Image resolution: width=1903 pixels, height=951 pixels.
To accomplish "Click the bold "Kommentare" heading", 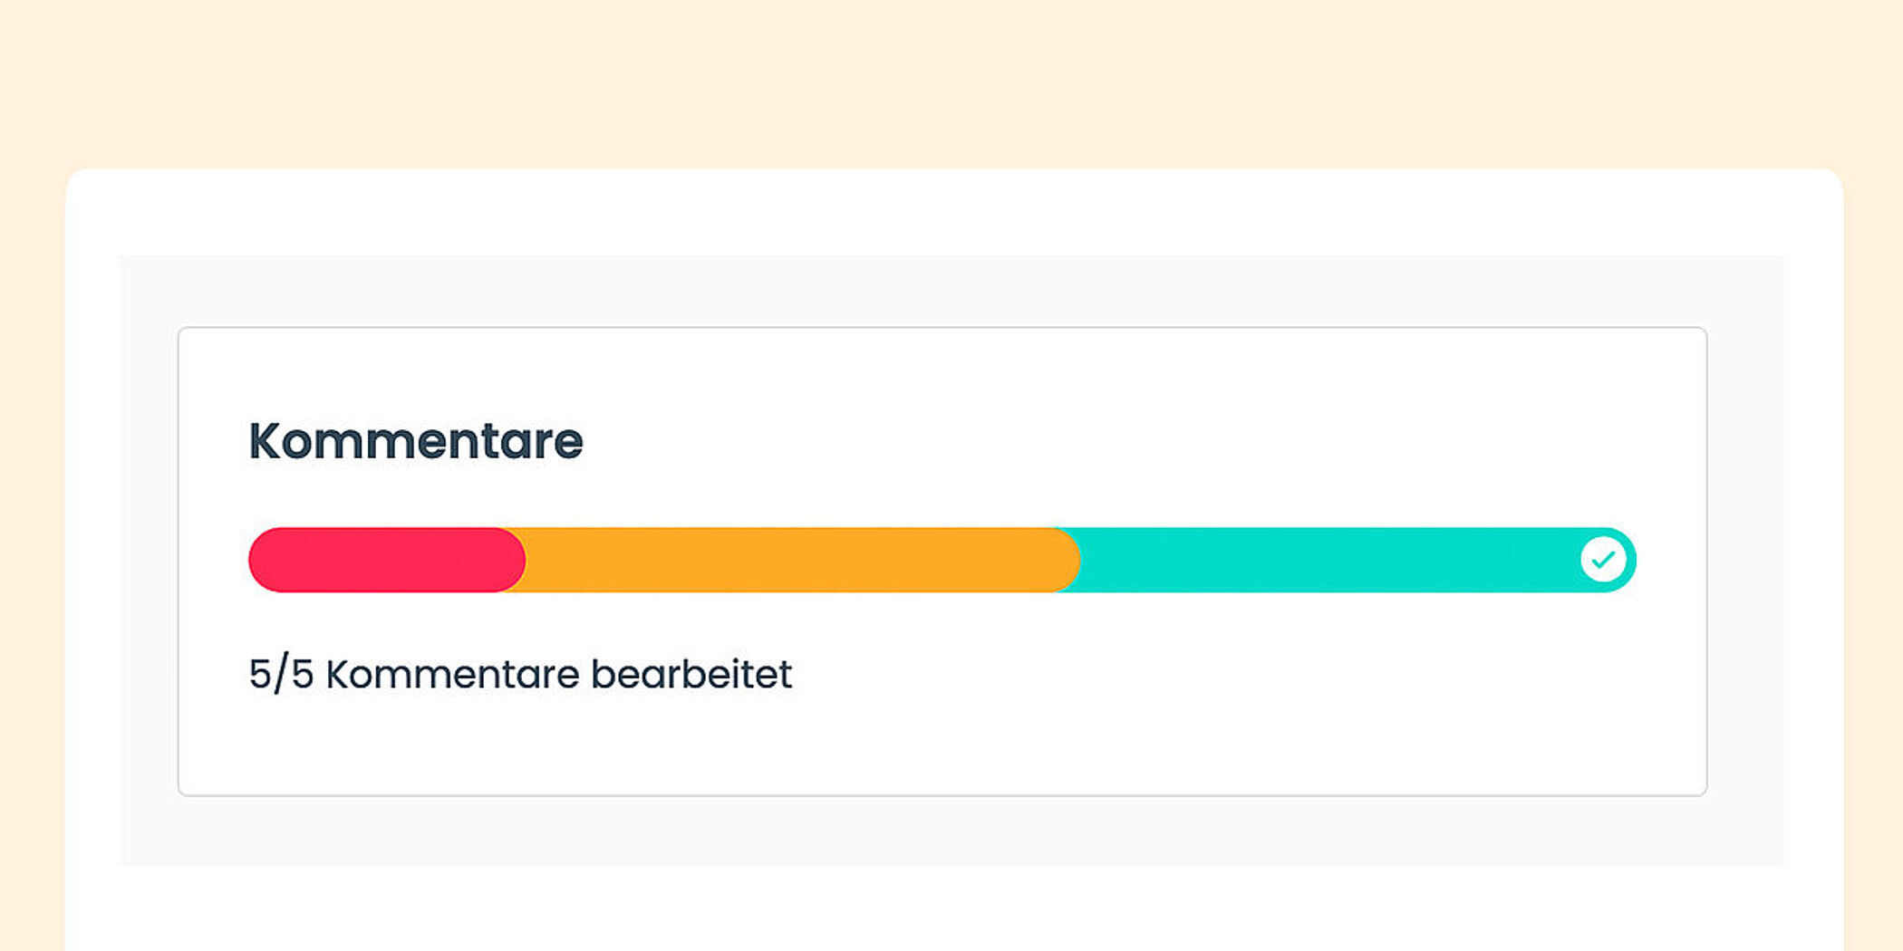I will [416, 441].
